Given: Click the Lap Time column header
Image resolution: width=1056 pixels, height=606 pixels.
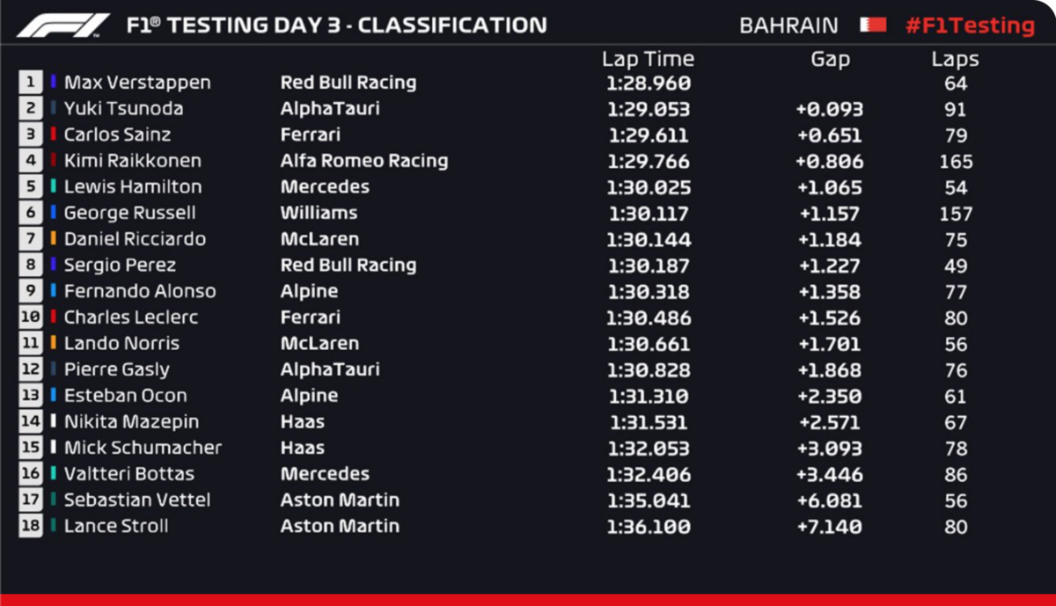Looking at the screenshot, I should 648,59.
